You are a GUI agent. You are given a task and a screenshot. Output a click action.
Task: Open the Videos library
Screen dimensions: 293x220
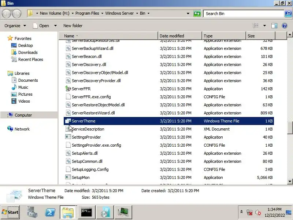[x=24, y=101]
